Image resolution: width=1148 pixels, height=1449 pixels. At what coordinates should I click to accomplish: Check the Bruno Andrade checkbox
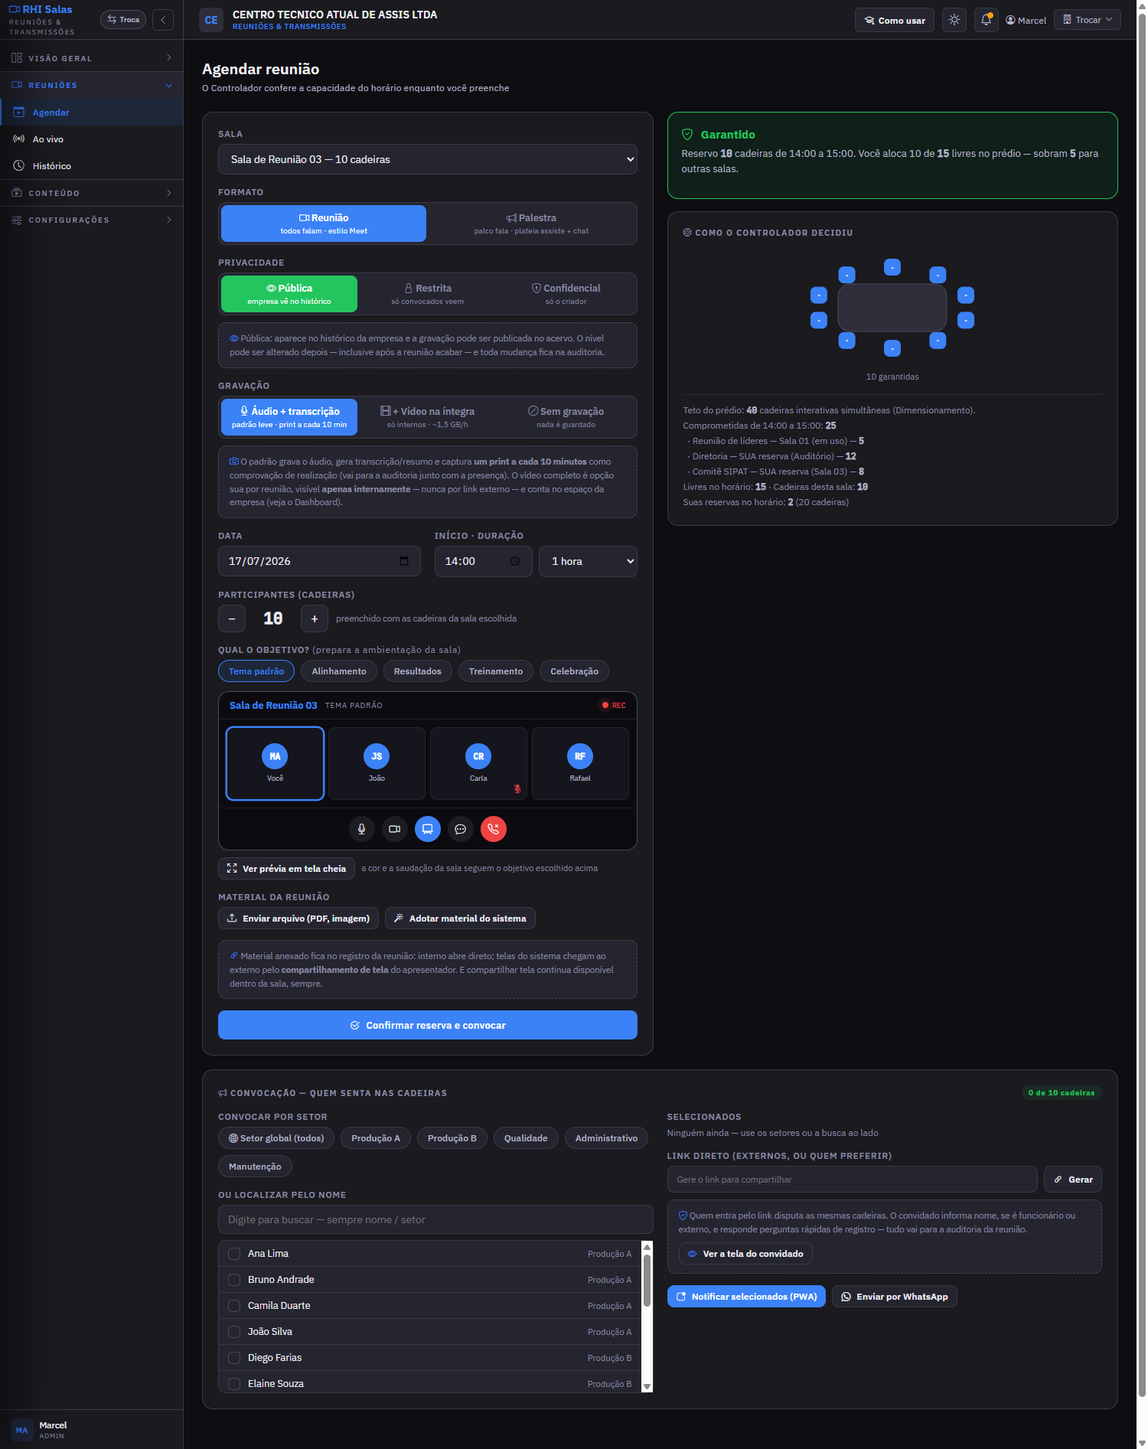(234, 1280)
